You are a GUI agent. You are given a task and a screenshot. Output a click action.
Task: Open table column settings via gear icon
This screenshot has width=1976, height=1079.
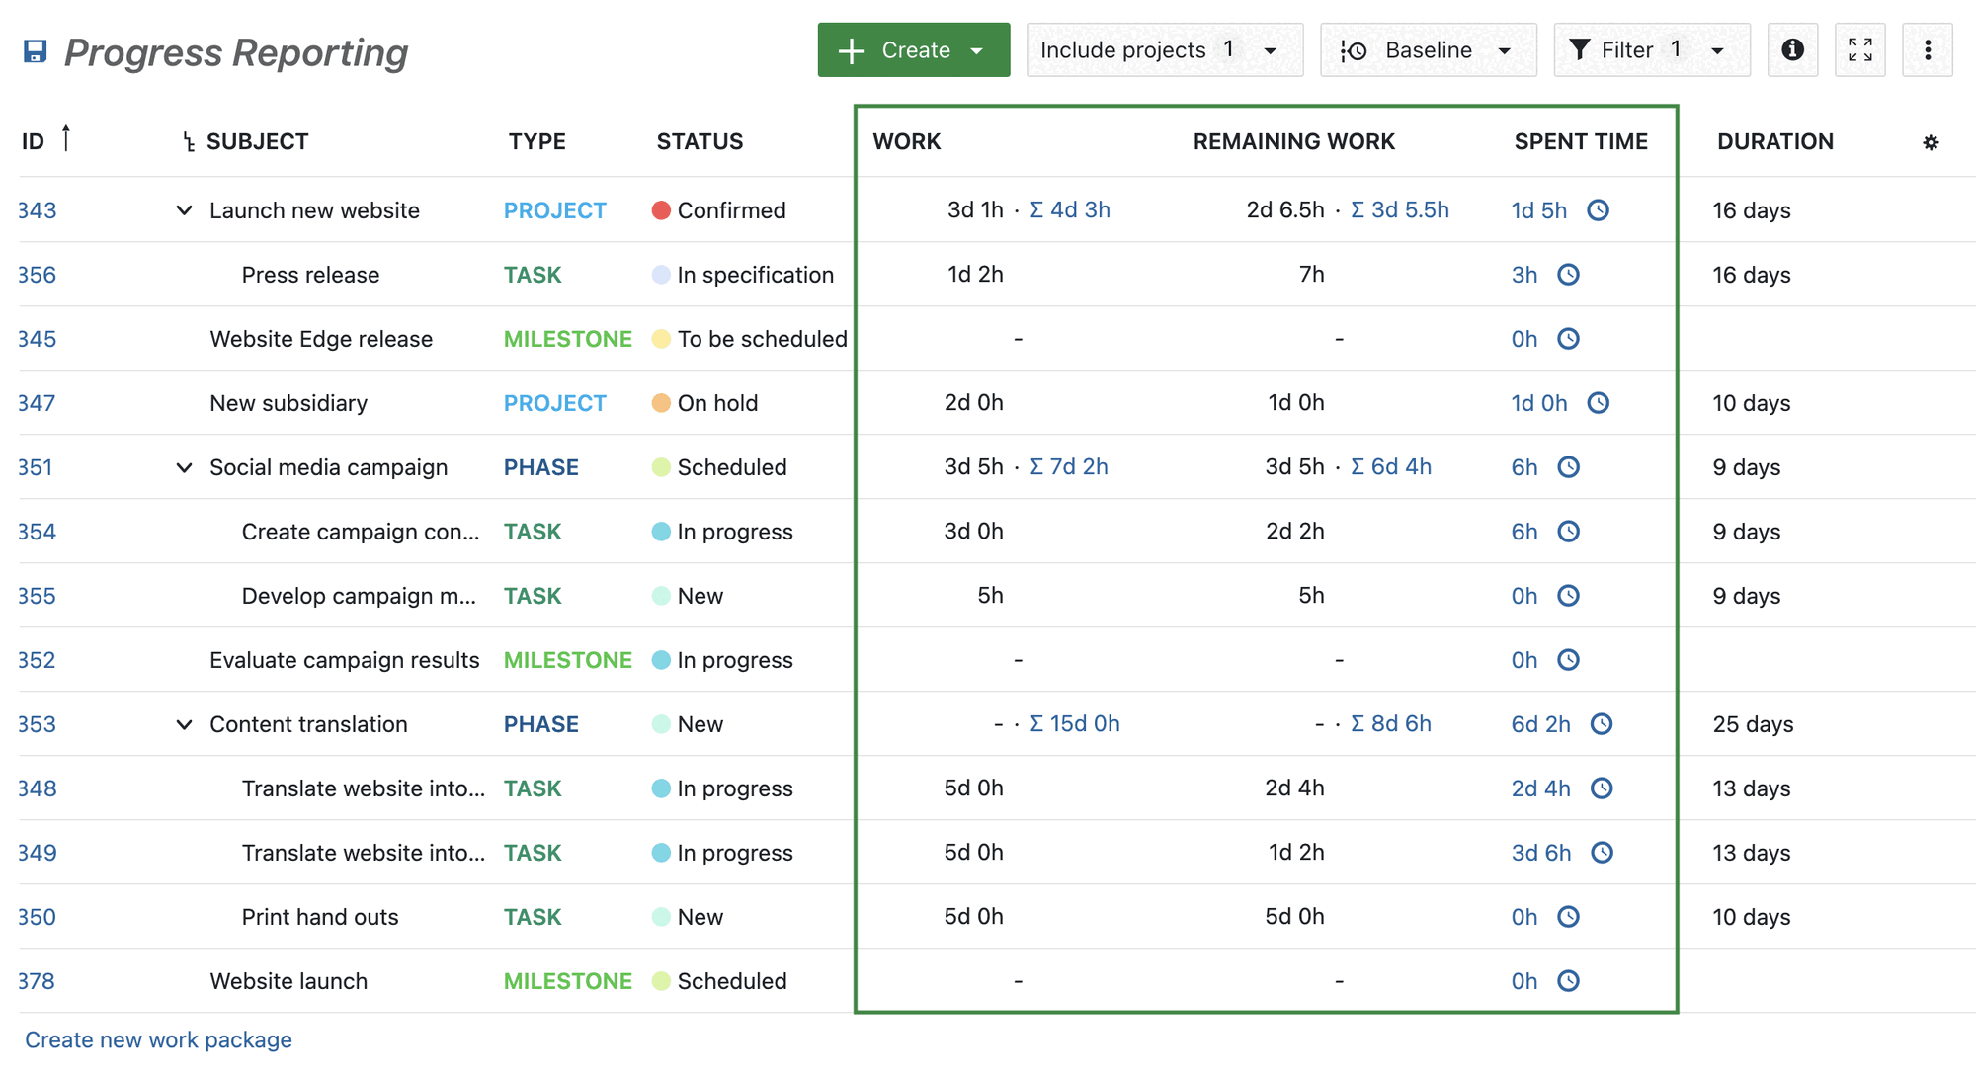(1931, 142)
